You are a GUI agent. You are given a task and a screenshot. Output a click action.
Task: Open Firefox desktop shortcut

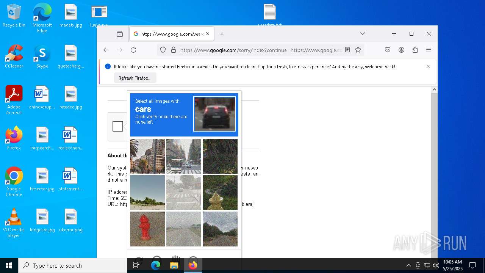14,138
